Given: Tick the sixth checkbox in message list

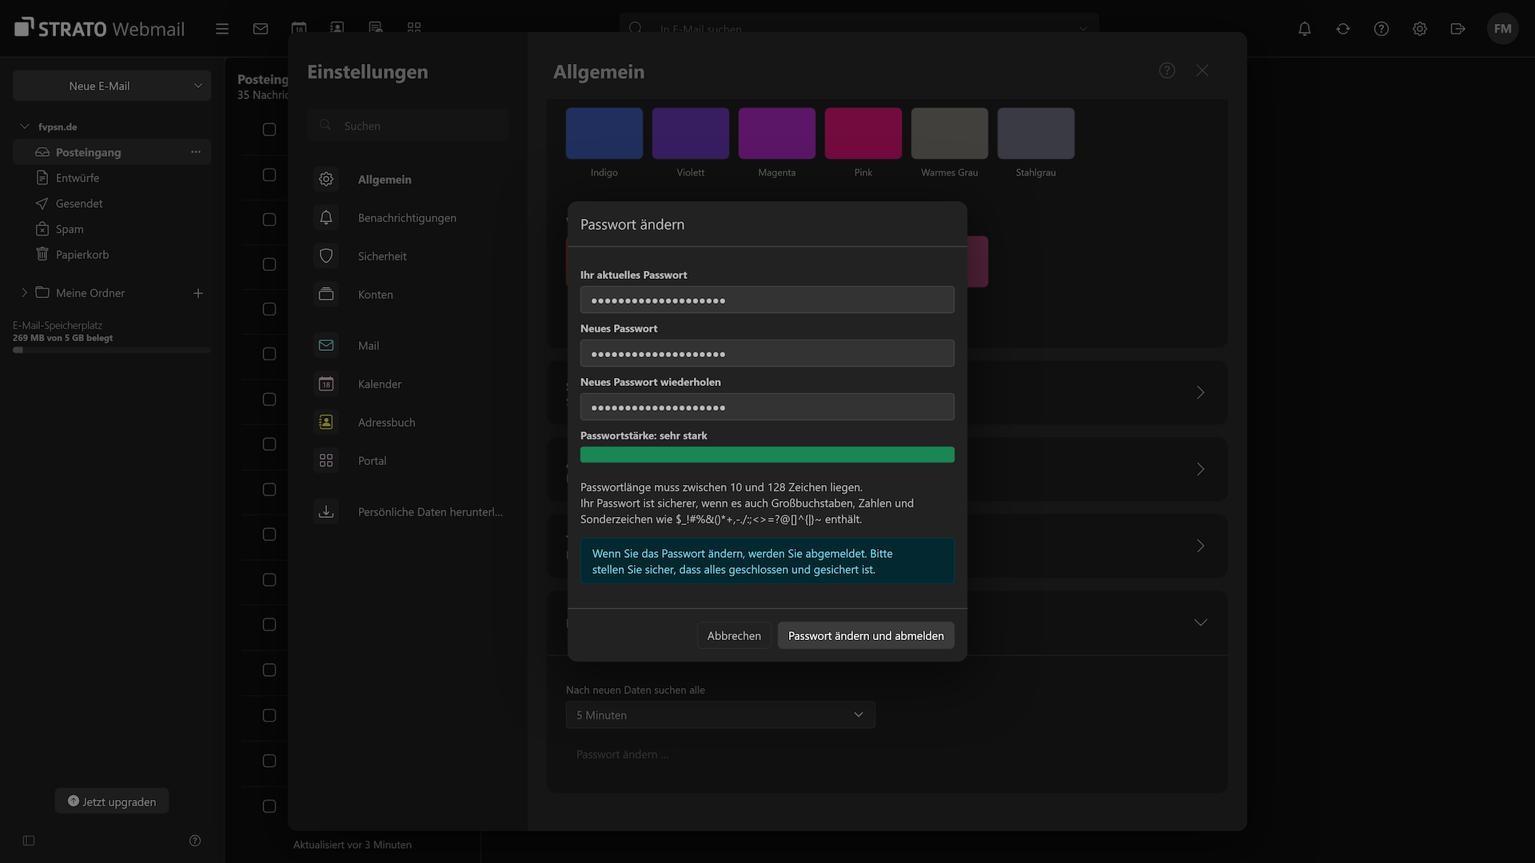Looking at the screenshot, I should point(269,353).
